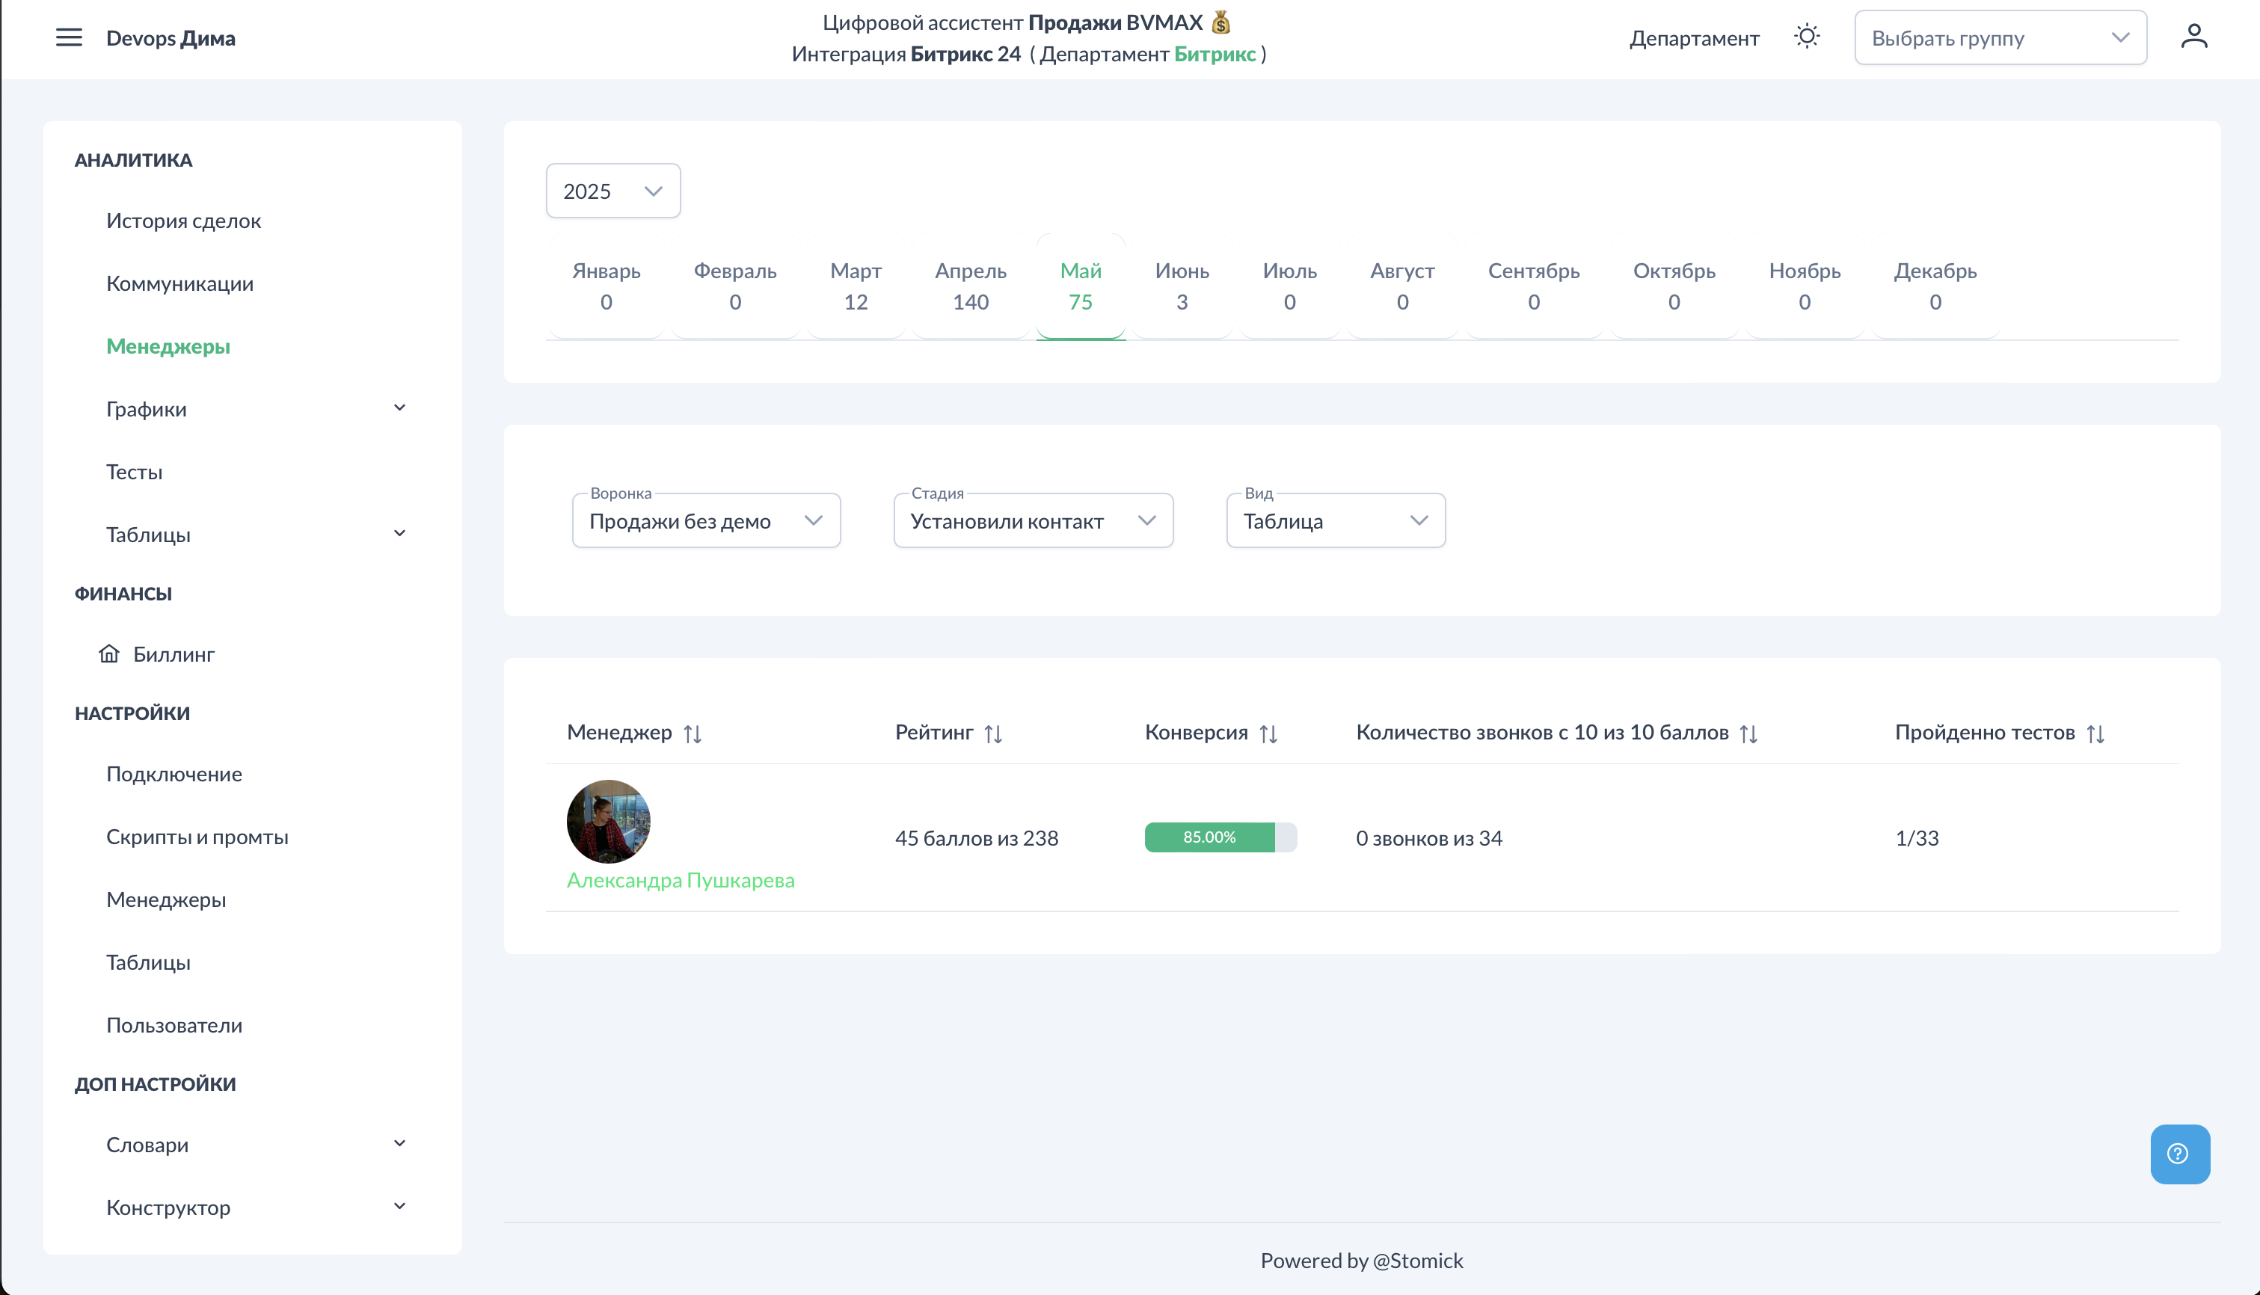
Task: Sort by Пройденно тестов arrows icon
Action: [2095, 733]
